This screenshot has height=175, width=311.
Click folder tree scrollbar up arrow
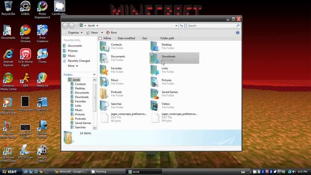95,80
